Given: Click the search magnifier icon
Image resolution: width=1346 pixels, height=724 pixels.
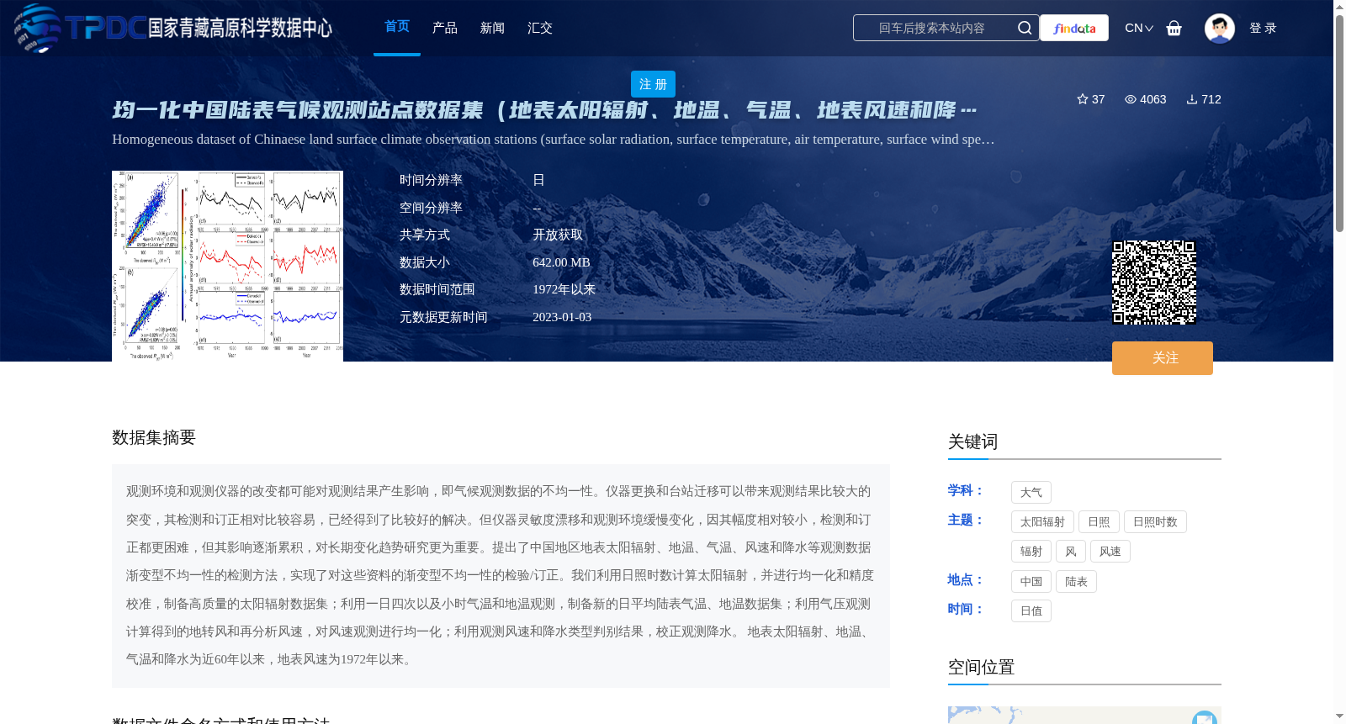Looking at the screenshot, I should 1024,28.
